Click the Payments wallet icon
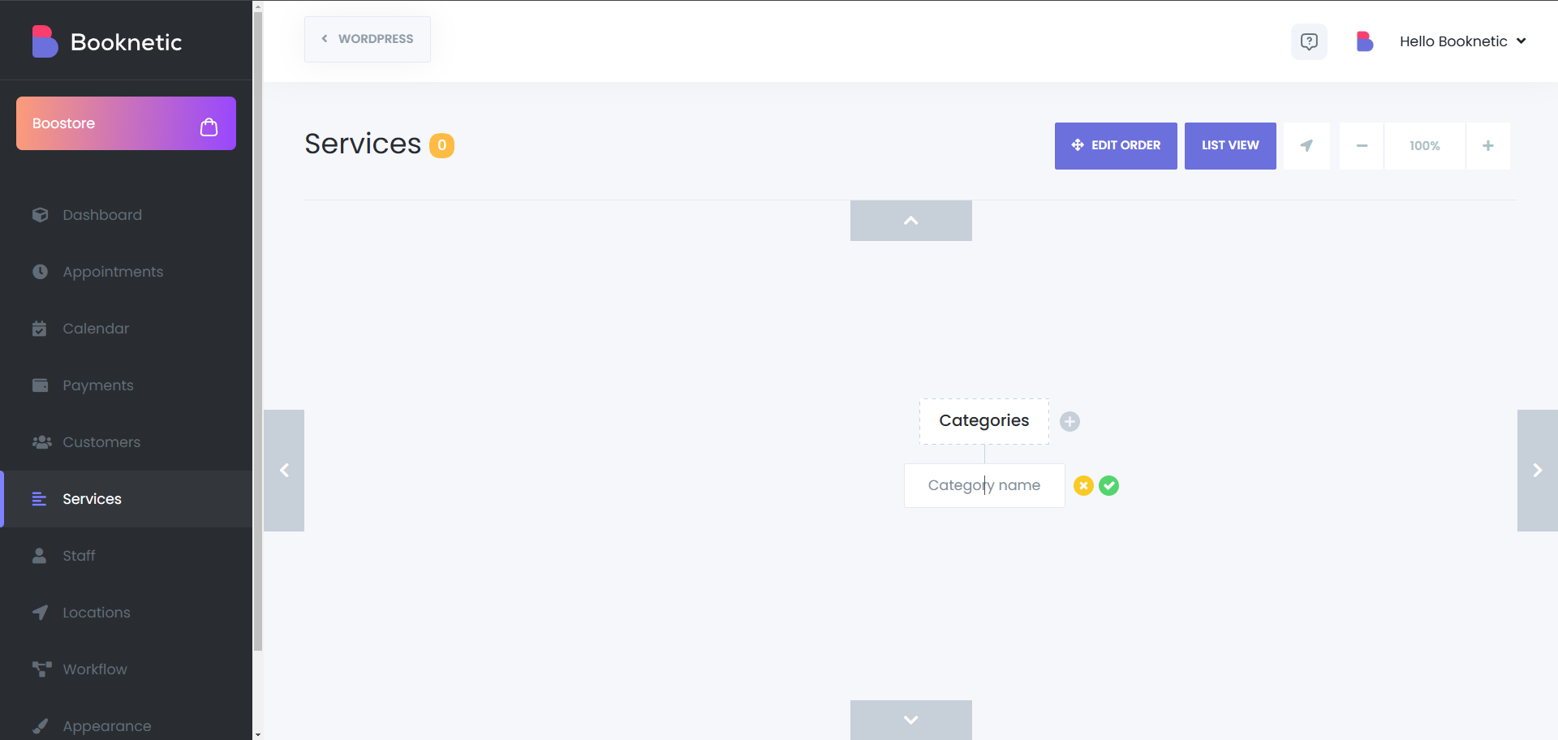The image size is (1558, 740). tap(40, 385)
